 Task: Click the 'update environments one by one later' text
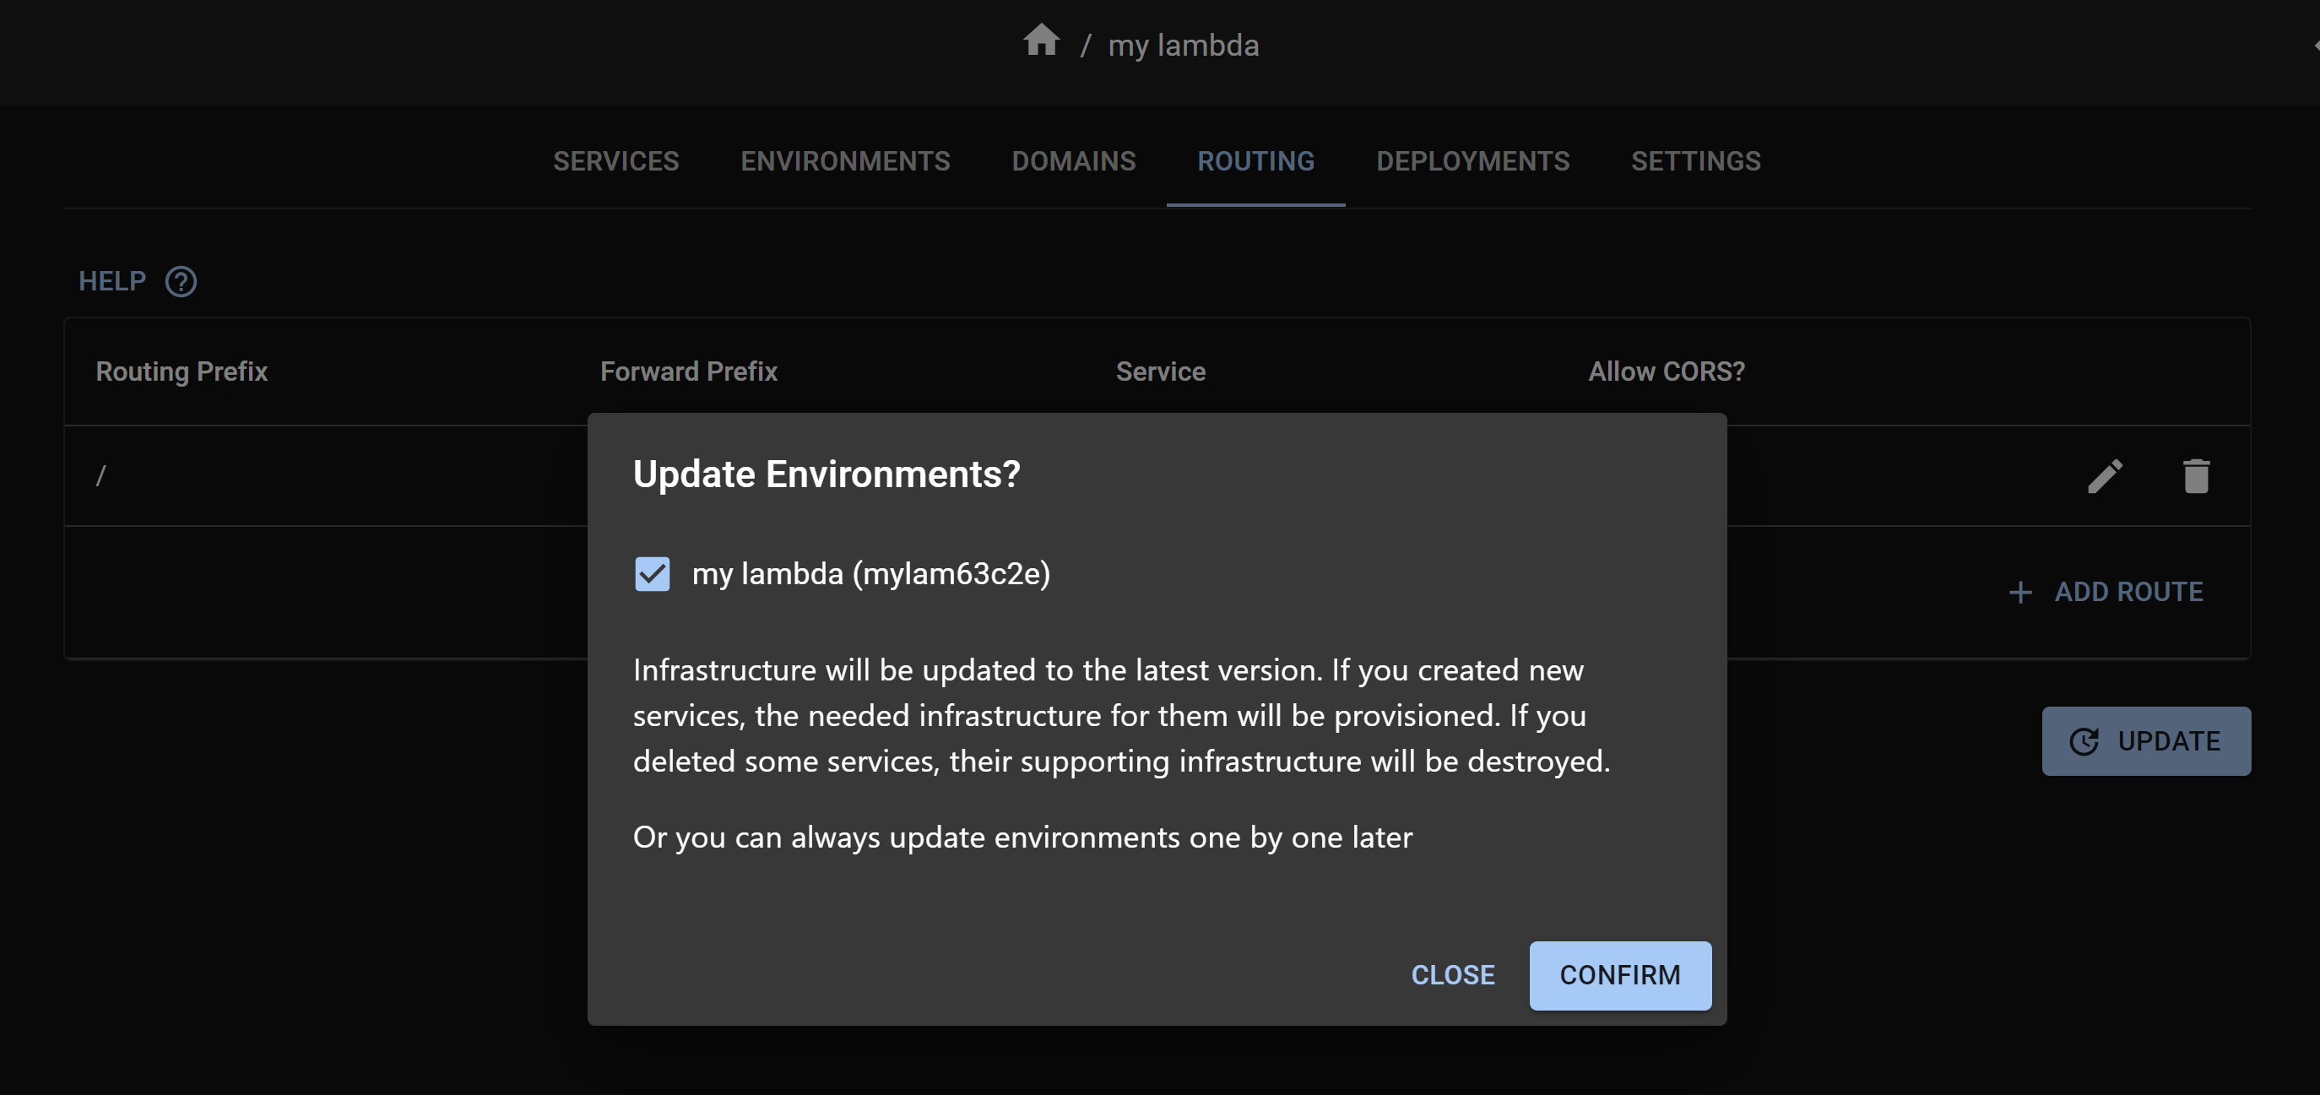point(1151,838)
